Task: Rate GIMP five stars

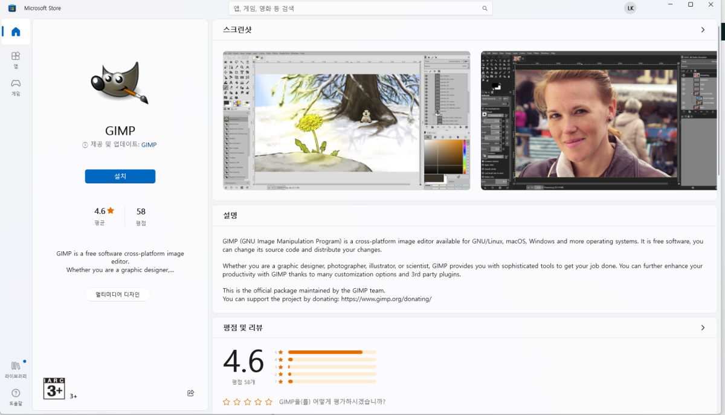Action: [269, 402]
